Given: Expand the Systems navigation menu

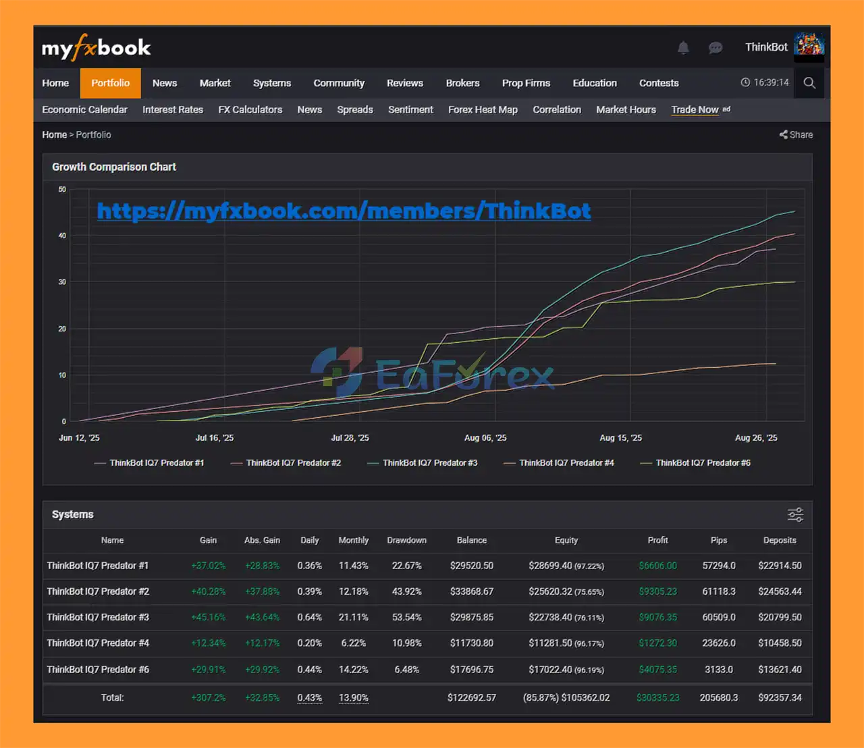Looking at the screenshot, I should point(272,83).
